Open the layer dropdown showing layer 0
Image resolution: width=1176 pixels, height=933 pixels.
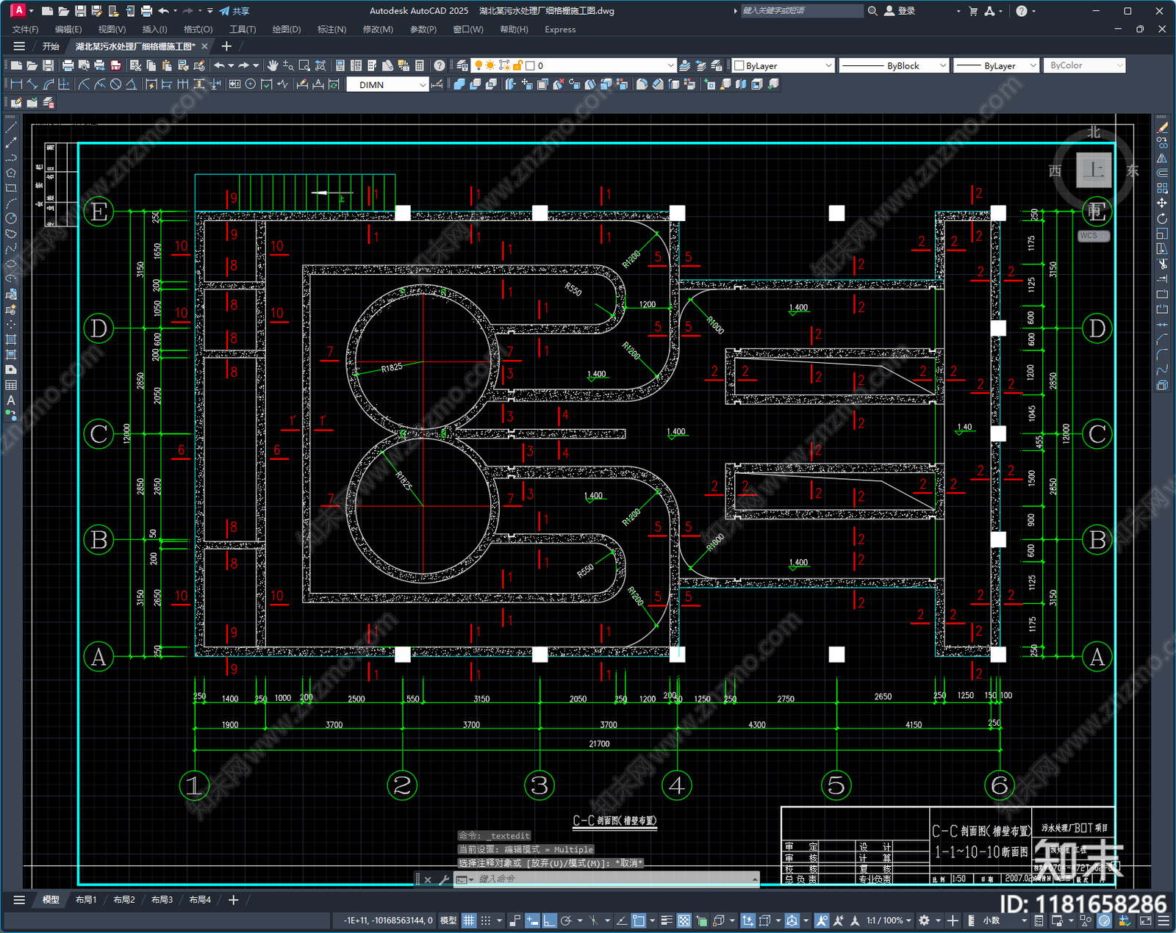click(574, 65)
